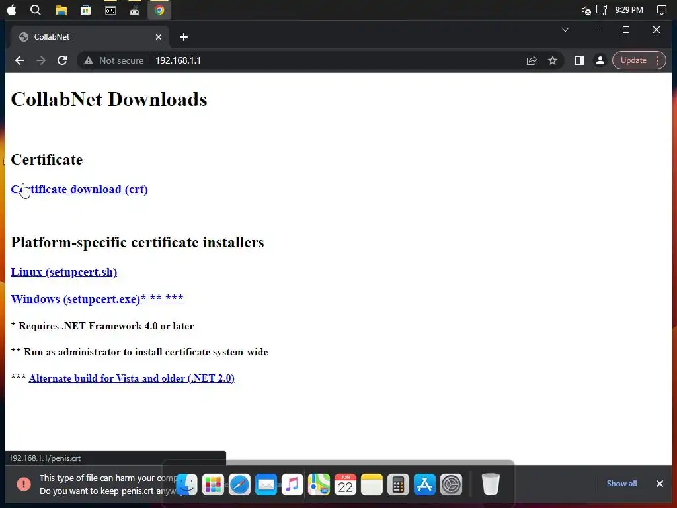
Task: Click the Run as administrator note
Action: pyautogui.click(x=139, y=352)
